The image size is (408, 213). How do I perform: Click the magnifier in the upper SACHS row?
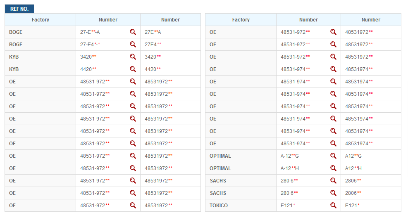[333, 180]
